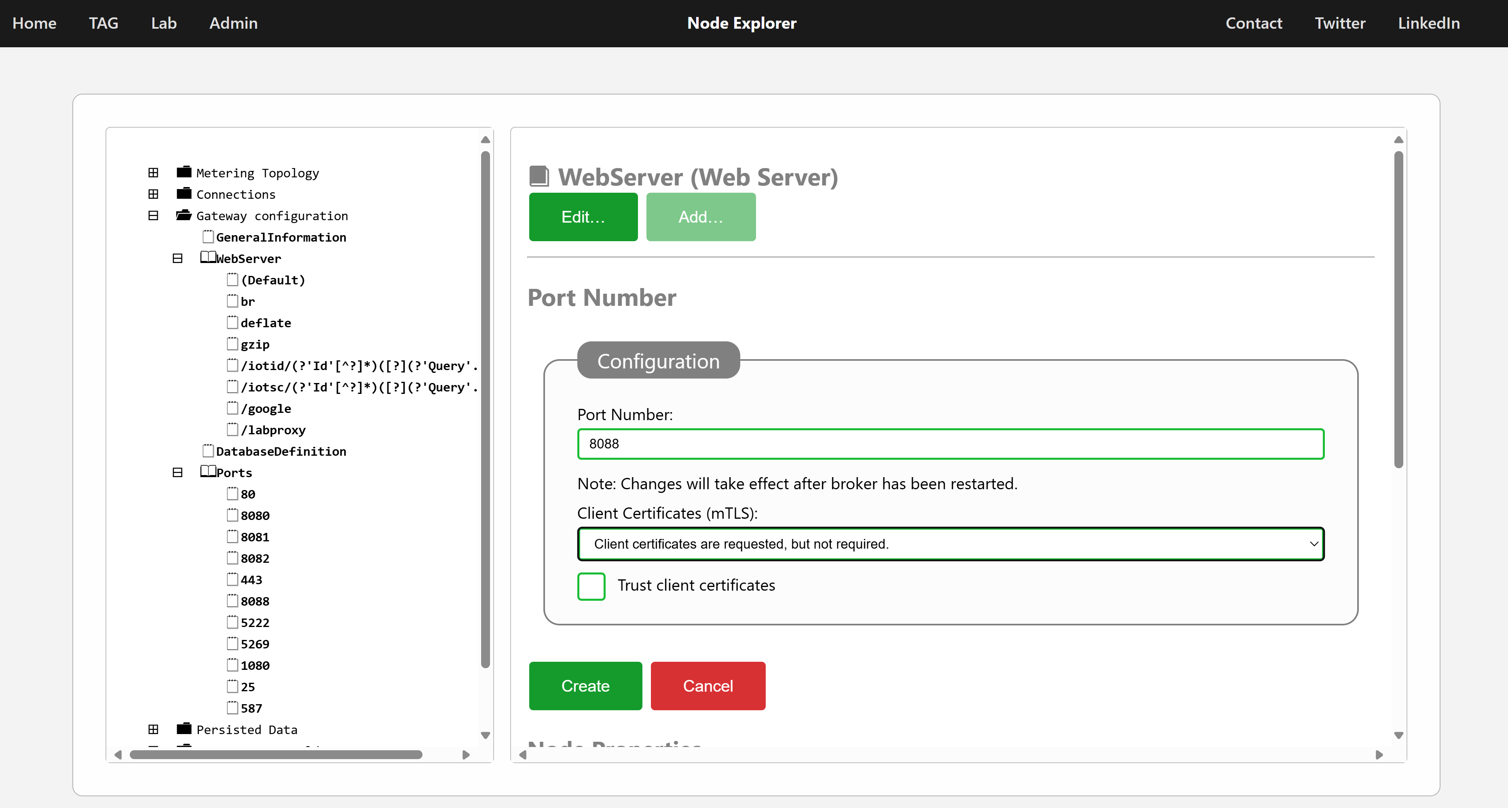The image size is (1508, 808).
Task: Click into the Port Number input field
Action: pos(951,444)
